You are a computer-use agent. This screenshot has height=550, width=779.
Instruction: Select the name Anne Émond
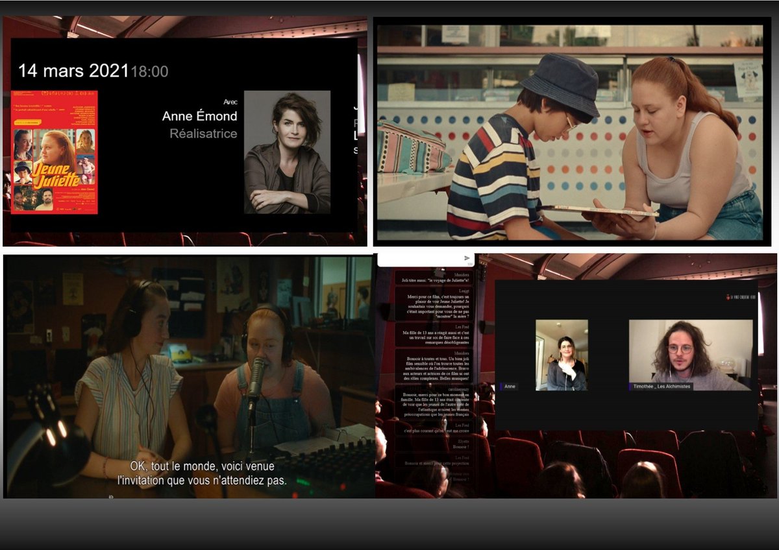(200, 116)
